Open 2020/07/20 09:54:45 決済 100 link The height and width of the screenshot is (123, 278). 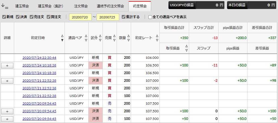[39, 119]
